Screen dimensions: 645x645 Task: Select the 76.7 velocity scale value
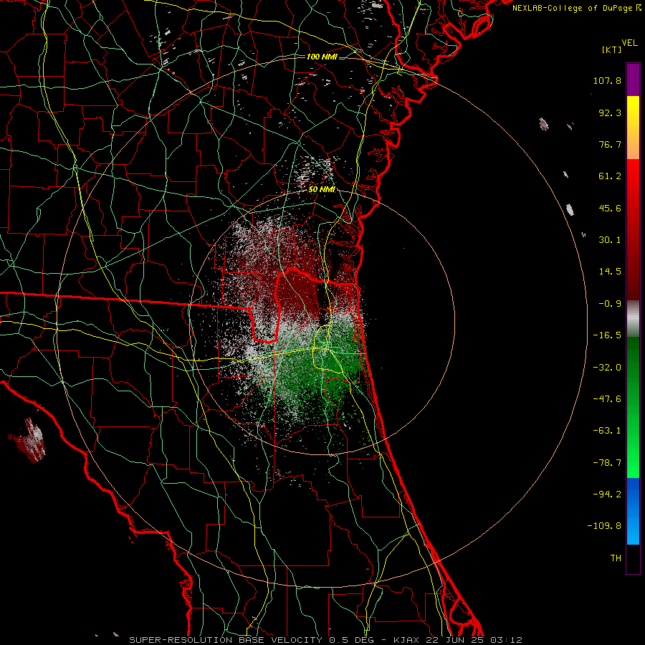610,144
